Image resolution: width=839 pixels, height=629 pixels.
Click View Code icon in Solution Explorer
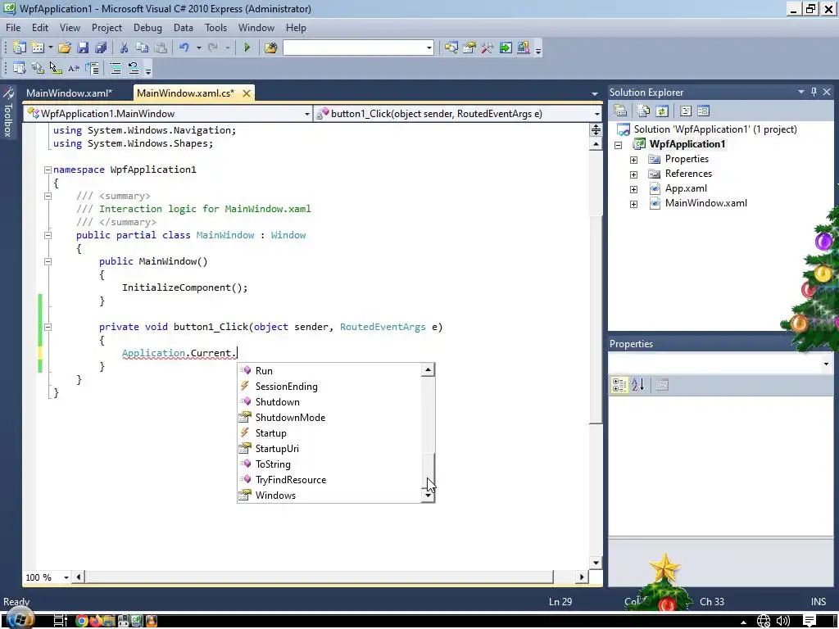(686, 111)
